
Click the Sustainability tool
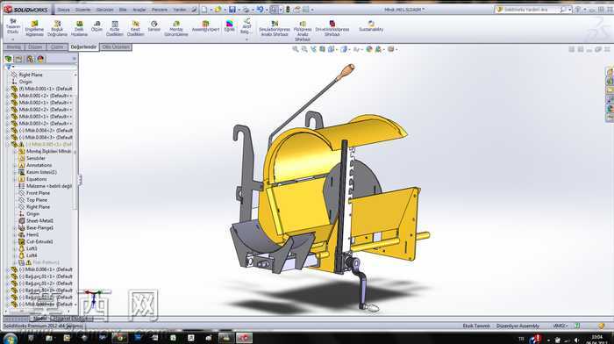click(x=371, y=26)
